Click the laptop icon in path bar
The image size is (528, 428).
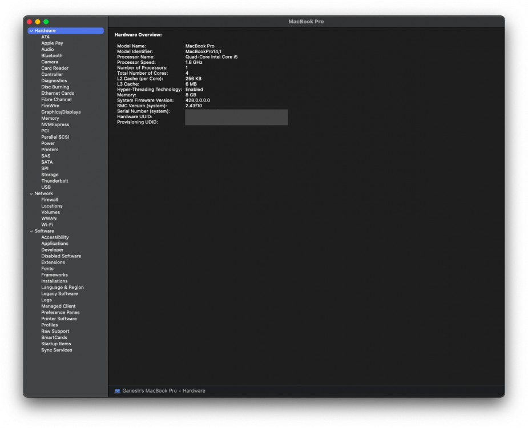(x=117, y=391)
